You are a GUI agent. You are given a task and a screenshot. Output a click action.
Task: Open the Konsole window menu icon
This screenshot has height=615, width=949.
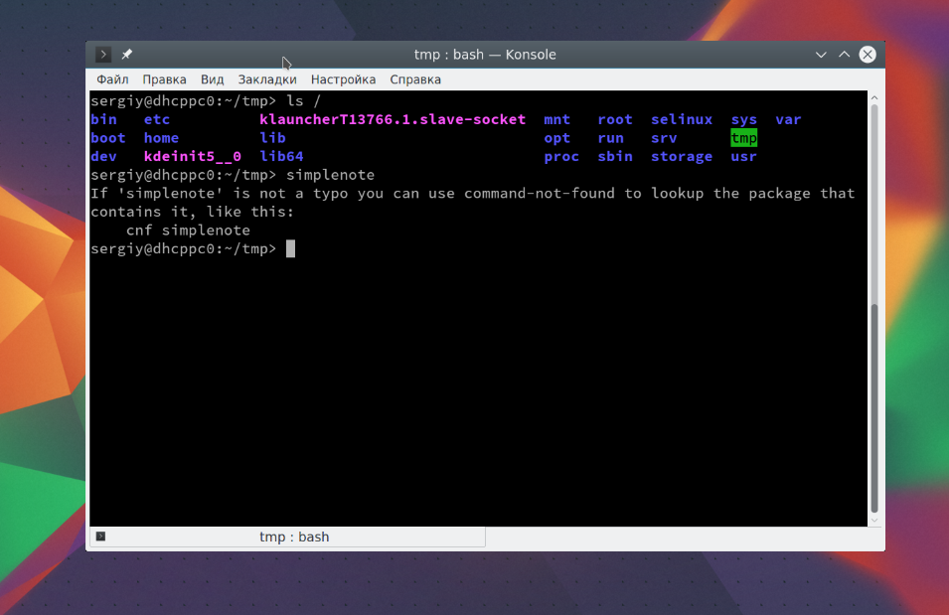pos(103,55)
